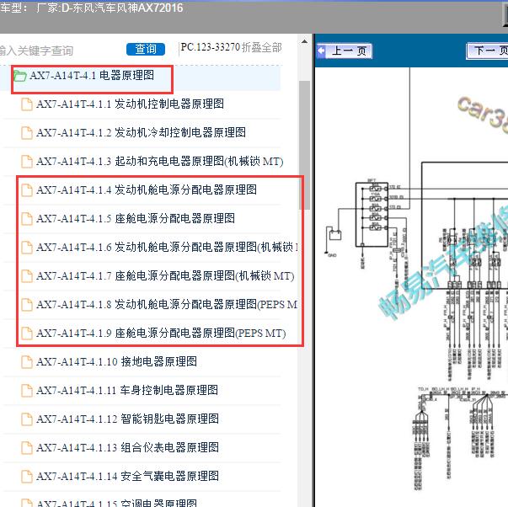The image size is (508, 507).
Task: Click document icon of 4.1.4 row
Action: coord(27,190)
